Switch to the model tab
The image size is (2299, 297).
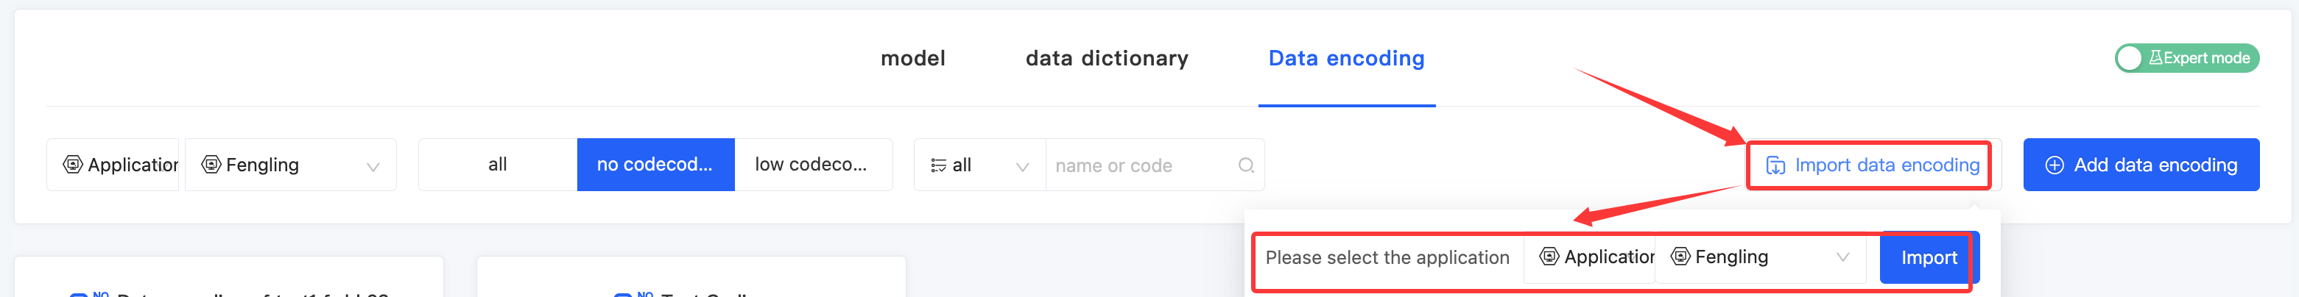[912, 59]
